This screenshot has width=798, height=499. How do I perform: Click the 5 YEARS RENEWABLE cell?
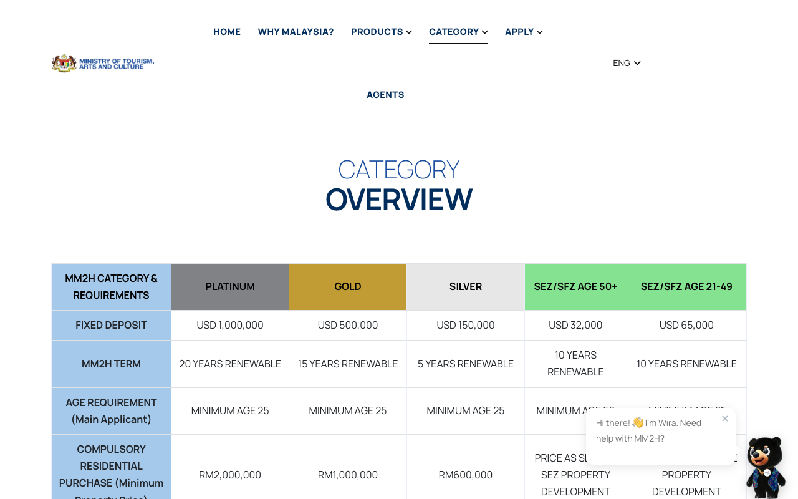pos(466,364)
